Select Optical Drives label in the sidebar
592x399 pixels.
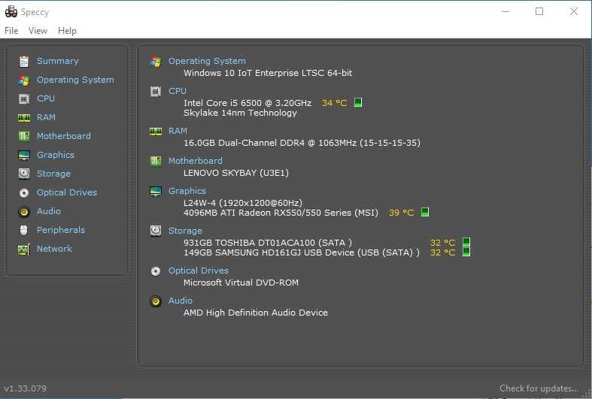tap(67, 192)
